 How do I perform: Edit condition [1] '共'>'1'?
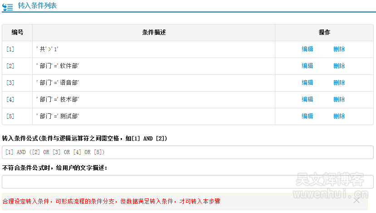coord(308,49)
